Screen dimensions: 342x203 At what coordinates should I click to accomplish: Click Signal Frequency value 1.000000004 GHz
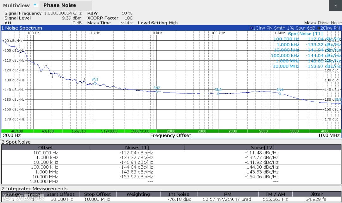[x=63, y=13]
